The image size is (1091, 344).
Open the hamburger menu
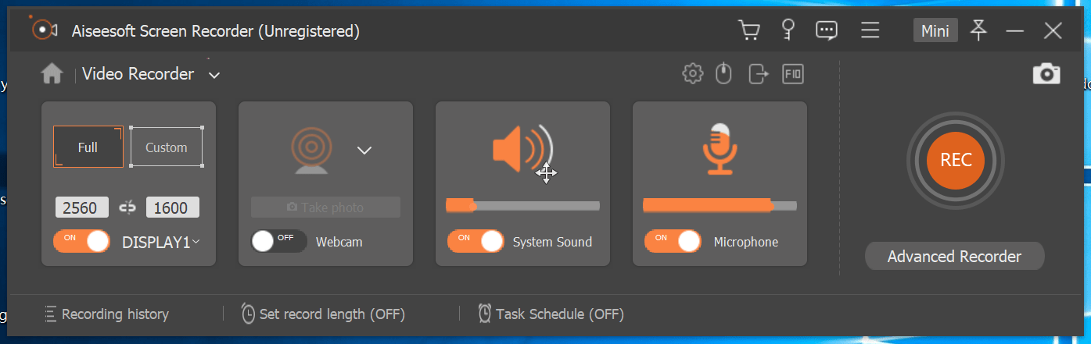click(x=870, y=30)
